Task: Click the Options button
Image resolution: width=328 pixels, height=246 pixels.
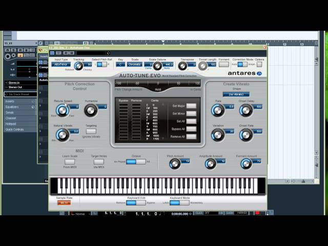Action: [x=259, y=64]
